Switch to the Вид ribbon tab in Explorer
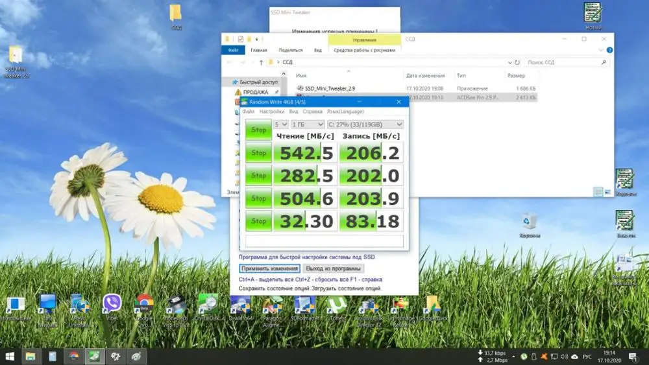Screen dimensions: 649x365 pyautogui.click(x=317, y=50)
